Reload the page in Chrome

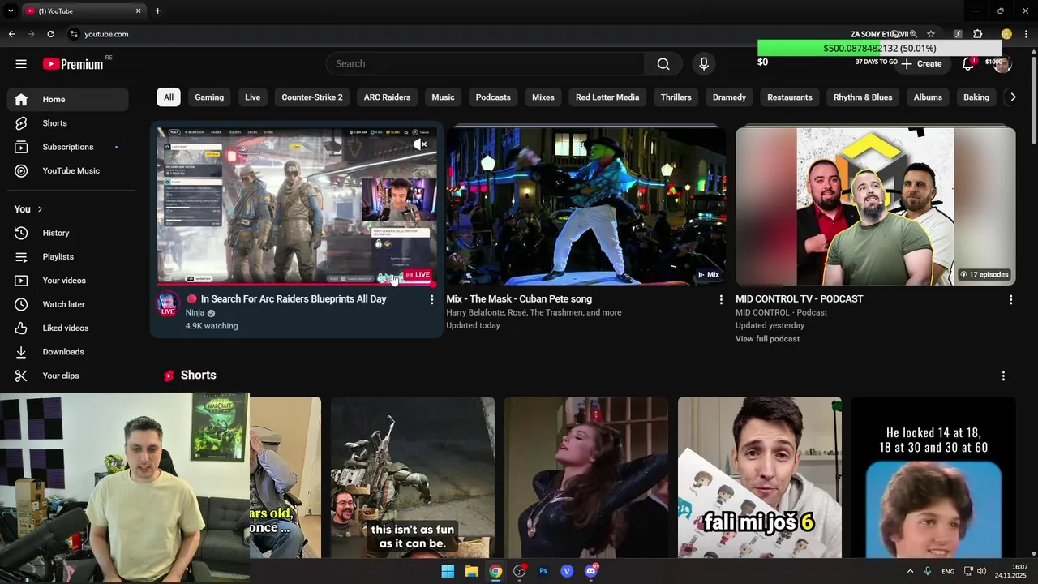(x=50, y=34)
